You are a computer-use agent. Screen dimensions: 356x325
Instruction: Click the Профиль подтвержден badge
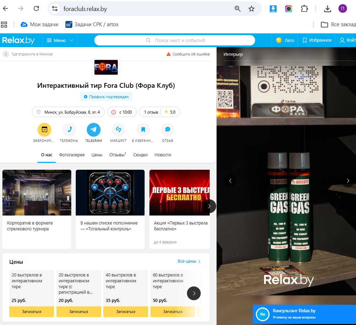tap(106, 97)
